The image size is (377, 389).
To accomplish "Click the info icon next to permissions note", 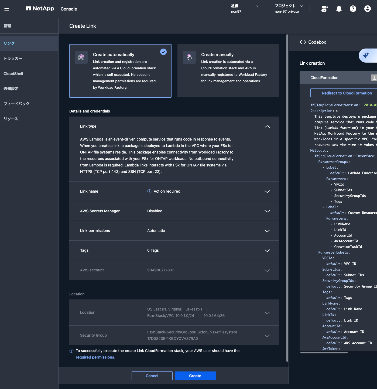I will (71, 351).
